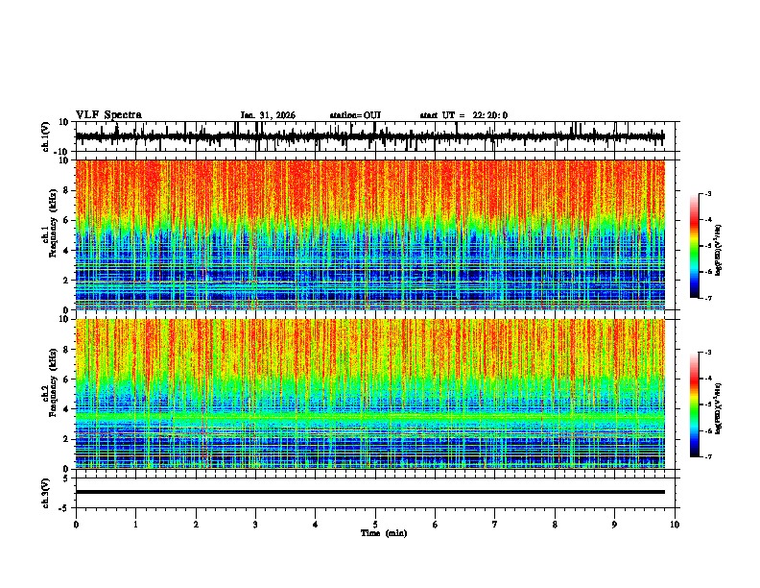
Task: Click the "5" tick on ch.3(V) axis
Action: [x=67, y=478]
